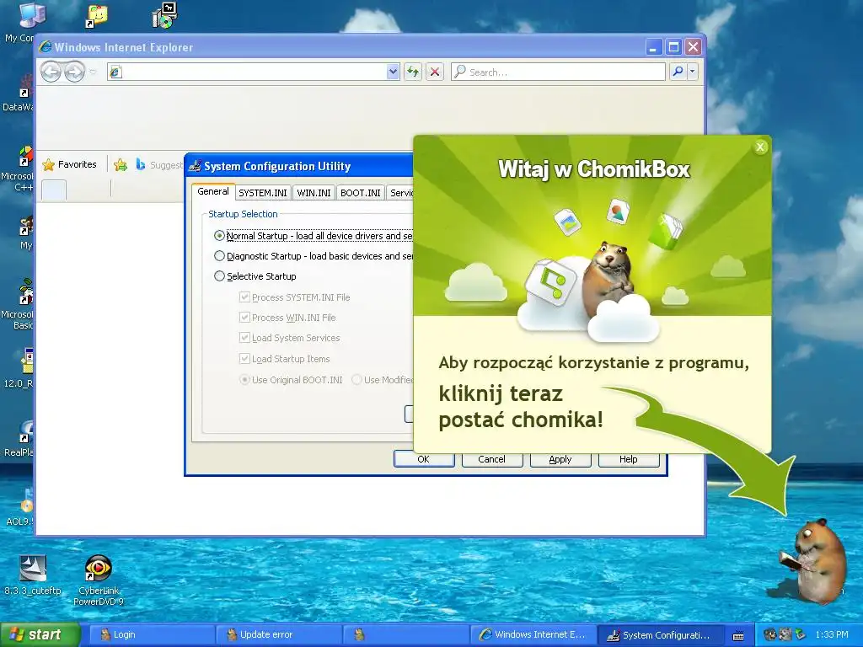Click the System Configuration Utility title bar icon
Viewport: 863px width, 647px height.
coord(195,166)
